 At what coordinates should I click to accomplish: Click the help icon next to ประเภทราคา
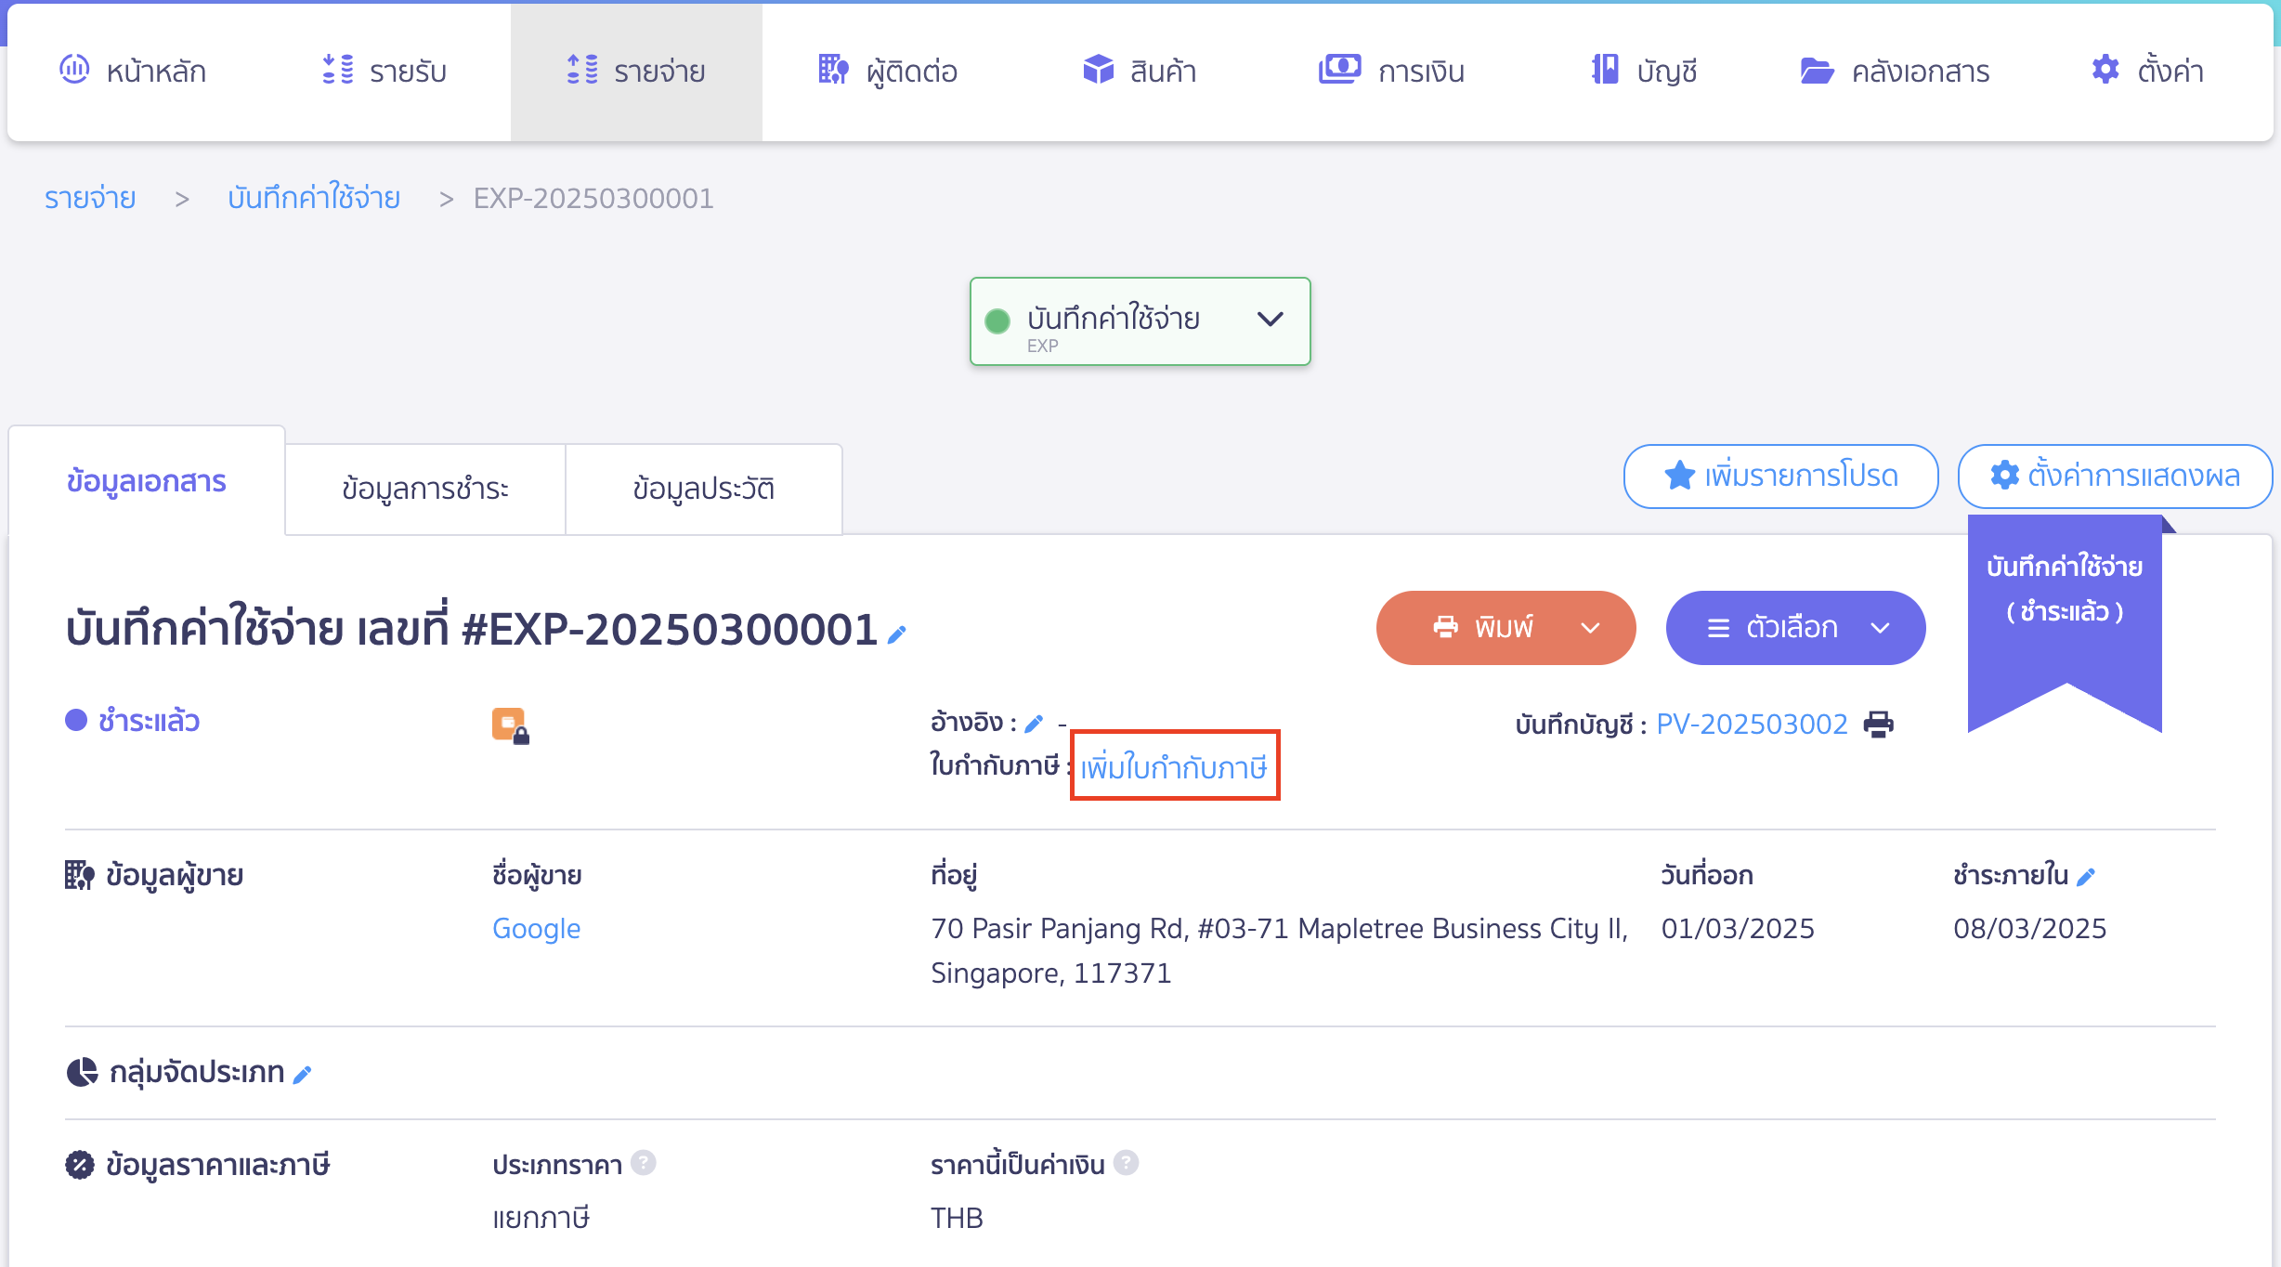pos(643,1163)
